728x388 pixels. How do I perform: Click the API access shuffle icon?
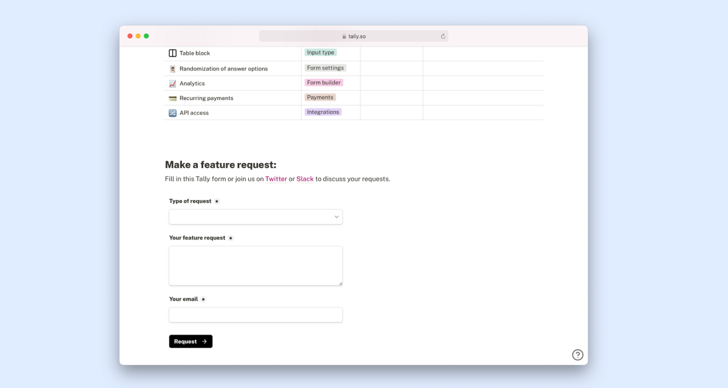[172, 112]
